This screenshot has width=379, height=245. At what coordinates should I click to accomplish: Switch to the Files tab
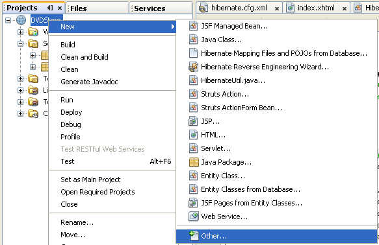coord(97,8)
